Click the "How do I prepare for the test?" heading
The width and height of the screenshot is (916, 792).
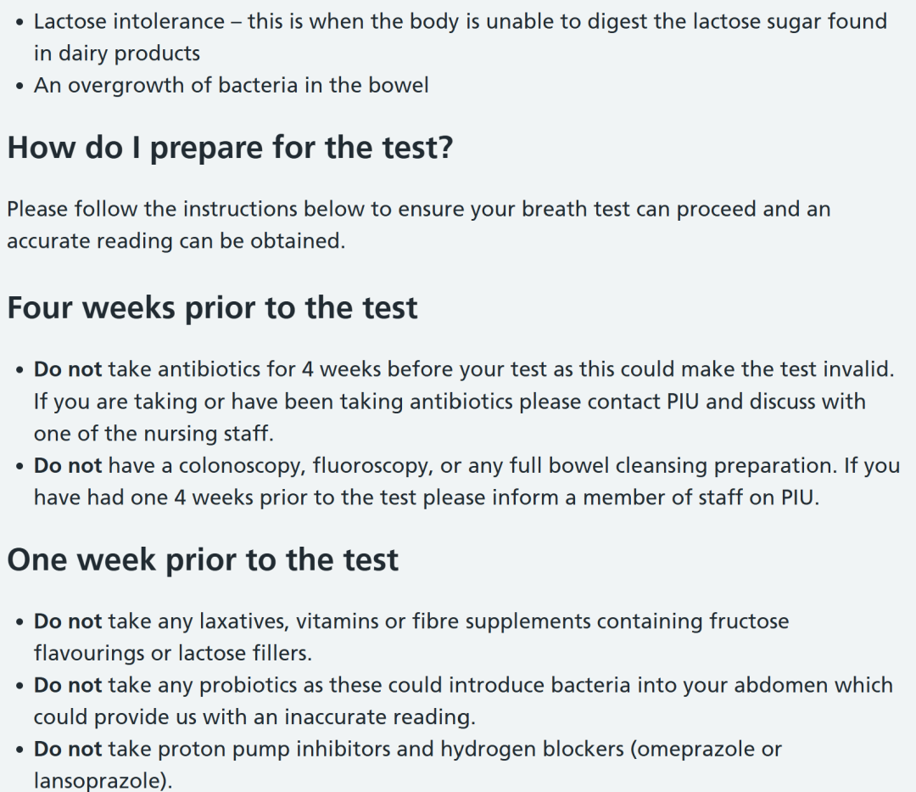(230, 148)
